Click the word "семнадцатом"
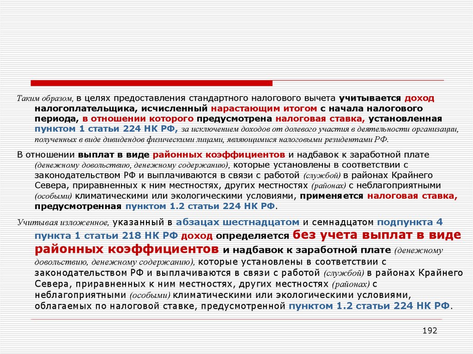This screenshot has width=473, height=354. 343,222
